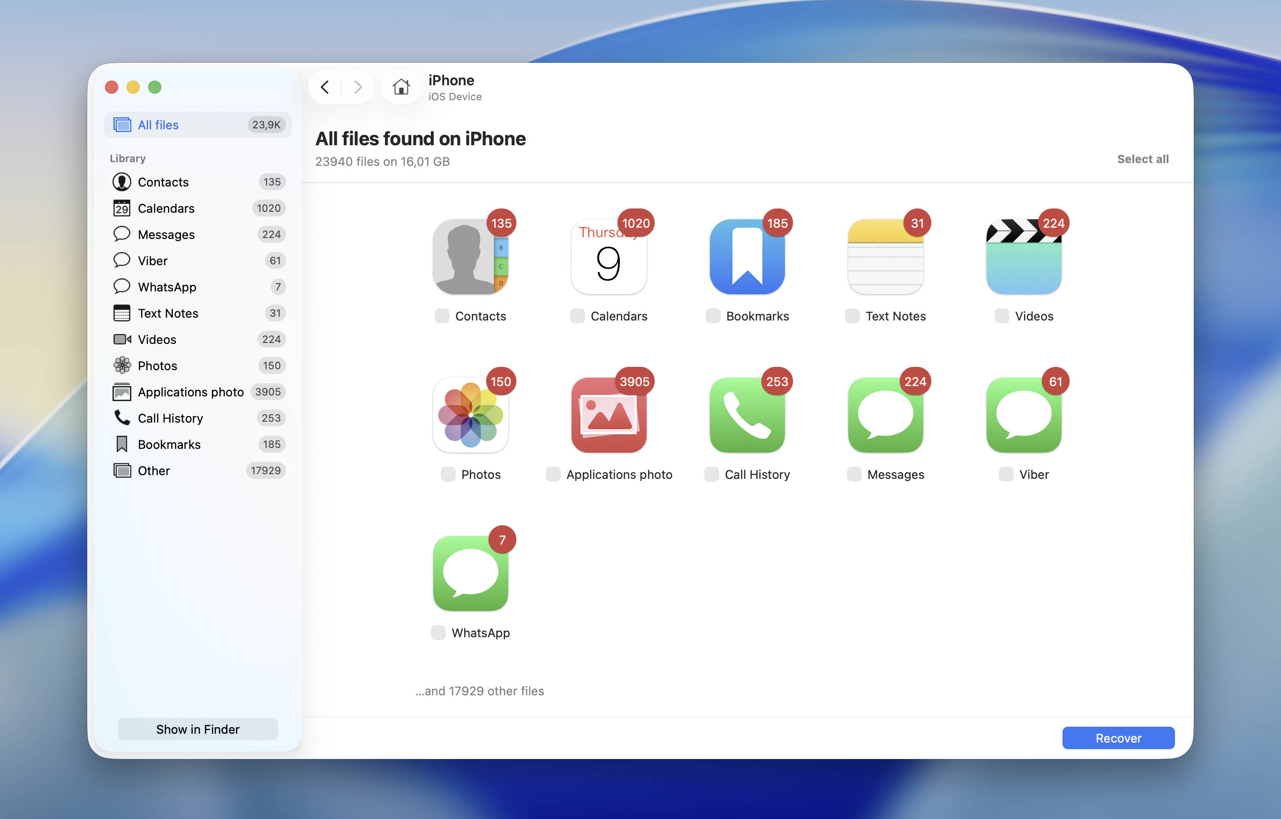The image size is (1281, 819).
Task: Tick the Applications photo checkbox
Action: point(553,474)
